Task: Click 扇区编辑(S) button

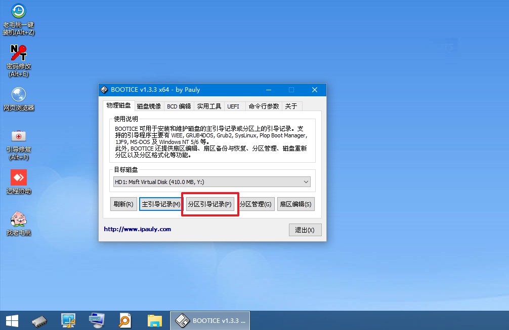Action: (x=295, y=204)
